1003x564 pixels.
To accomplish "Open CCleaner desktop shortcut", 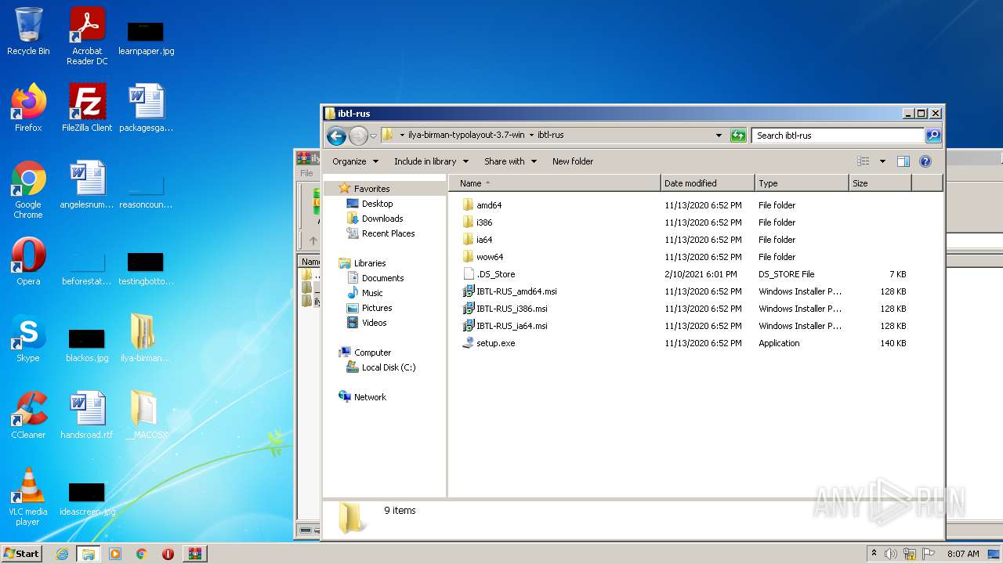I will pos(28,415).
